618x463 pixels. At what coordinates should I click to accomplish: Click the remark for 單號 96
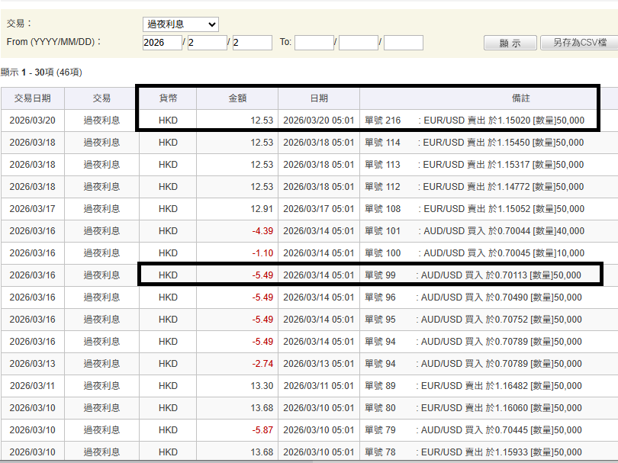pos(473,297)
